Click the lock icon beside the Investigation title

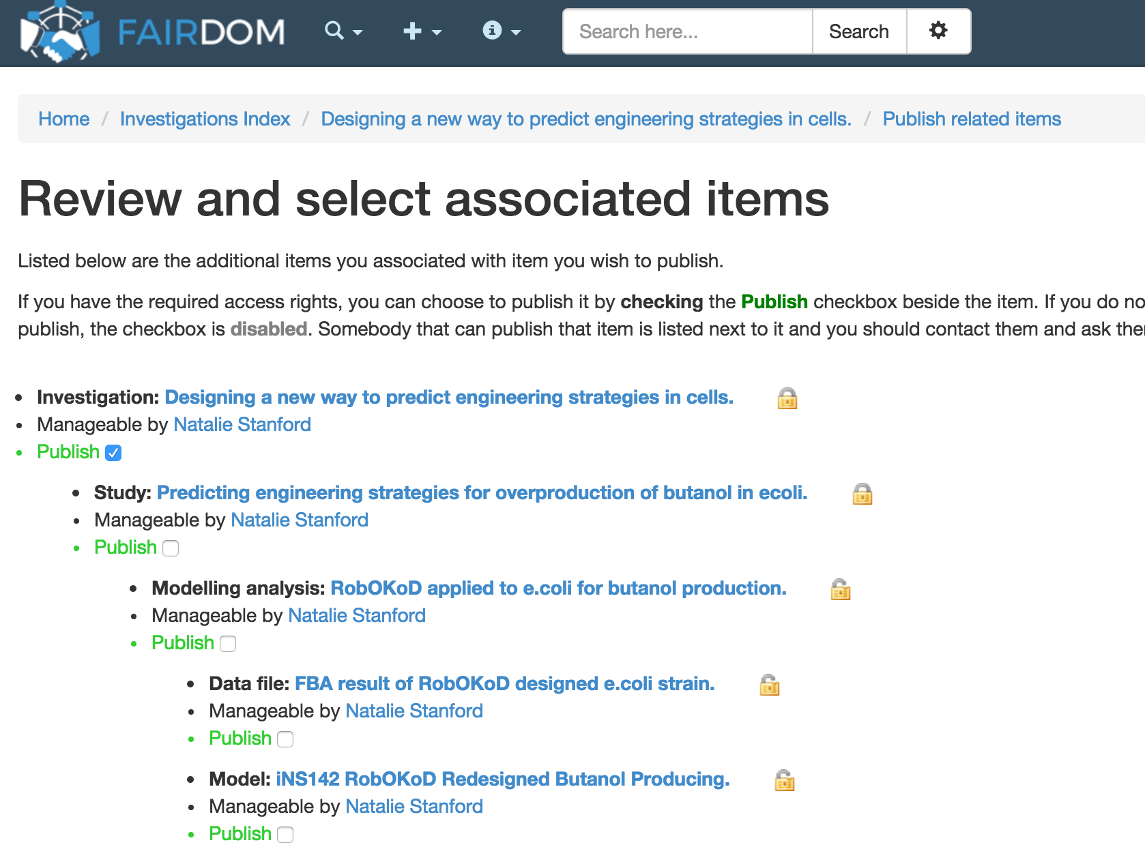point(787,398)
